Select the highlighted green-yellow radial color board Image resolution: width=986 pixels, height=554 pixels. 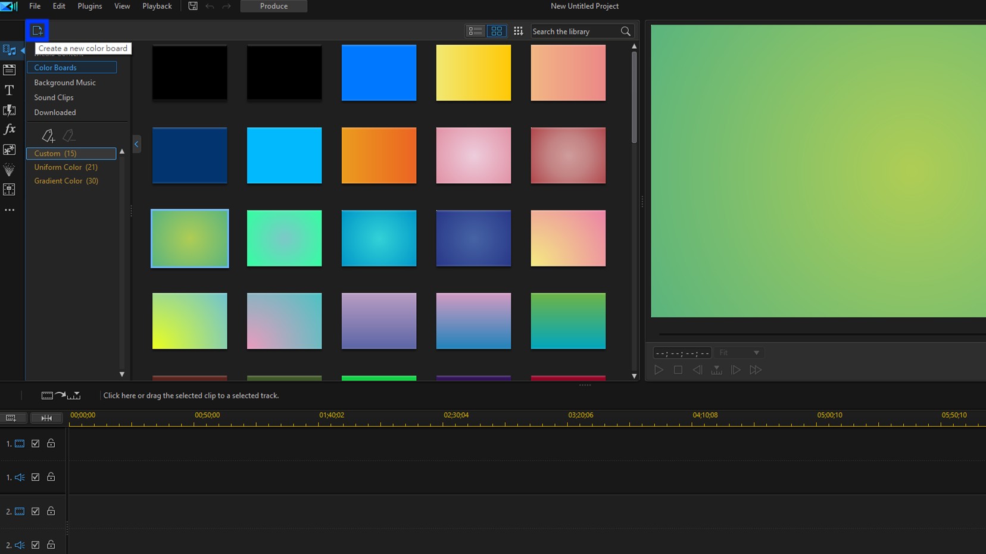pyautogui.click(x=190, y=238)
